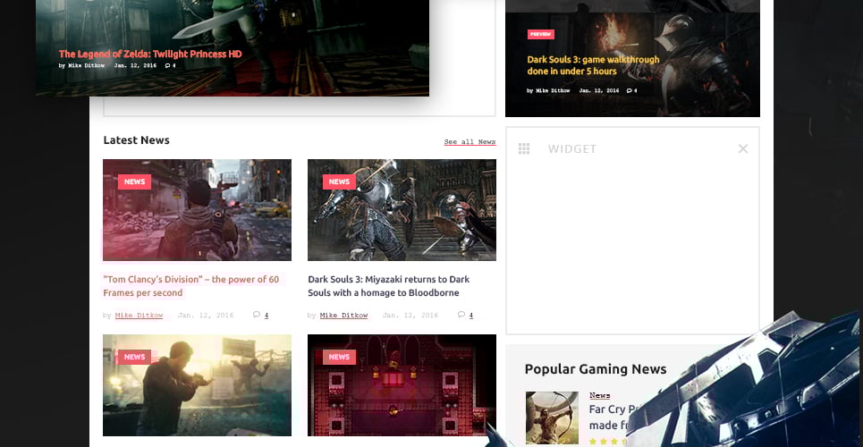Open the Tom Clancy's Division article title

click(191, 286)
